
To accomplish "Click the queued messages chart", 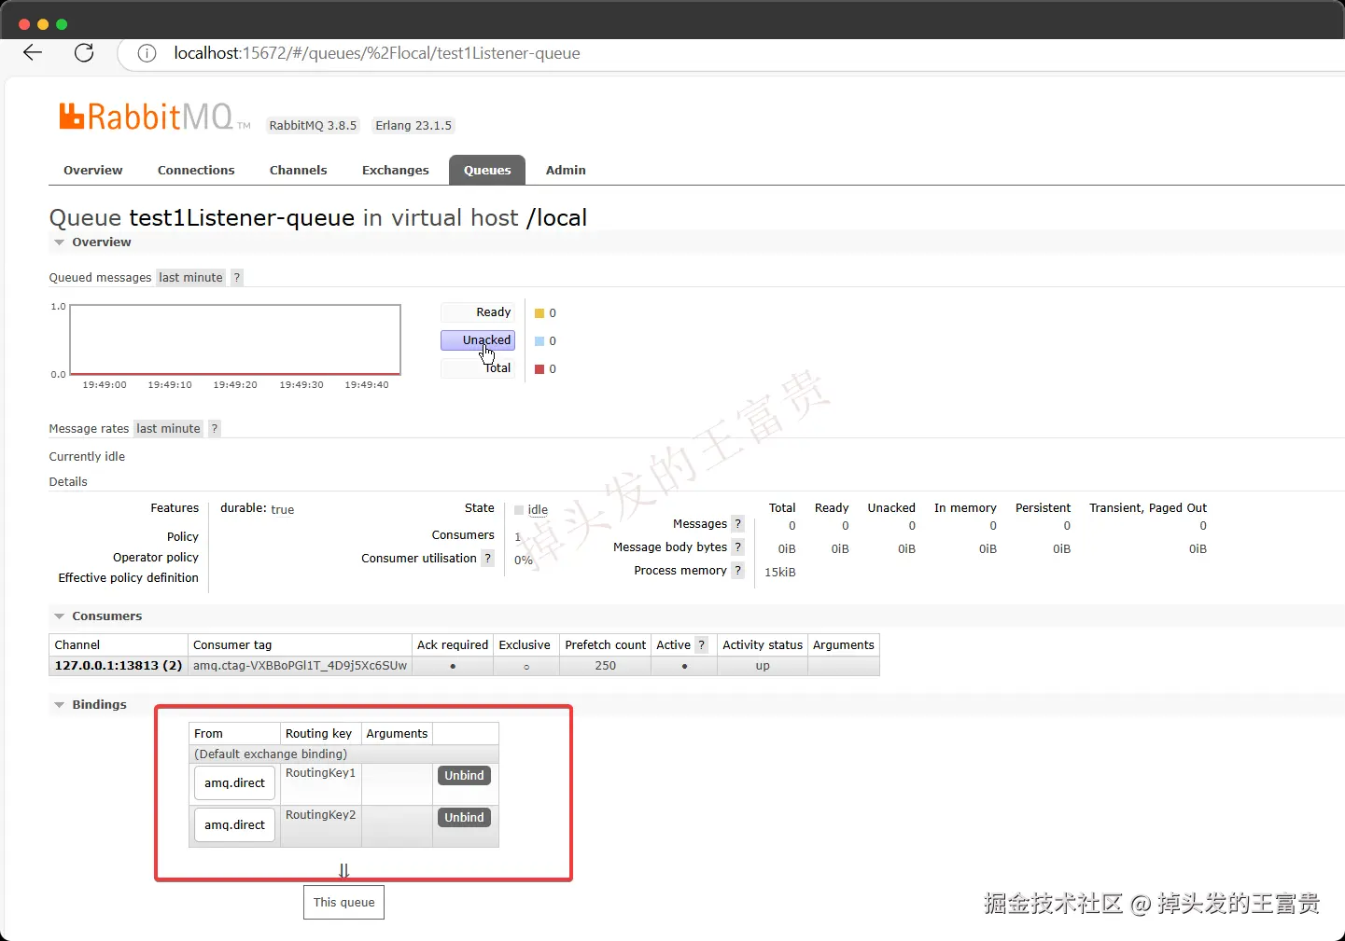I will (x=235, y=339).
